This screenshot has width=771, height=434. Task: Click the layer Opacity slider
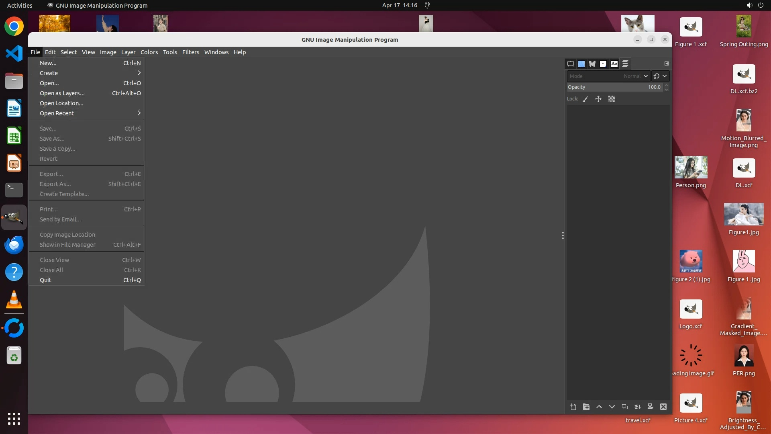(614, 87)
